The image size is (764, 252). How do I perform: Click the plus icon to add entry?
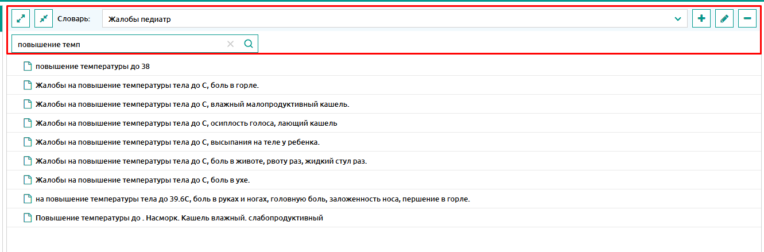pyautogui.click(x=701, y=19)
